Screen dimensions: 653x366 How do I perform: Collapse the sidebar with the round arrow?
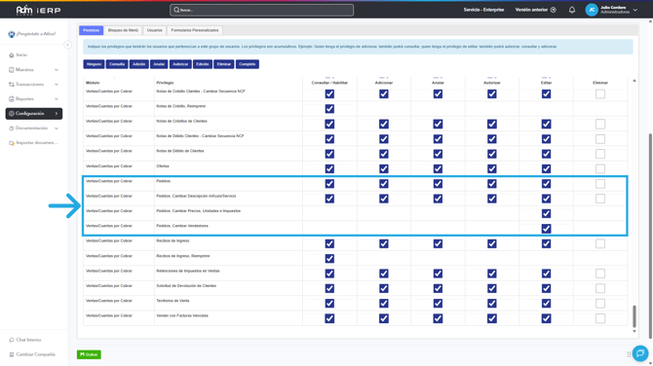67,45
